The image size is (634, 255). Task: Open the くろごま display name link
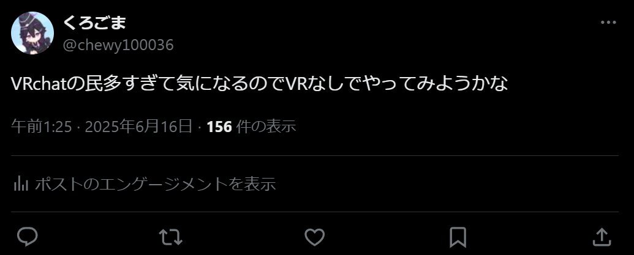94,22
